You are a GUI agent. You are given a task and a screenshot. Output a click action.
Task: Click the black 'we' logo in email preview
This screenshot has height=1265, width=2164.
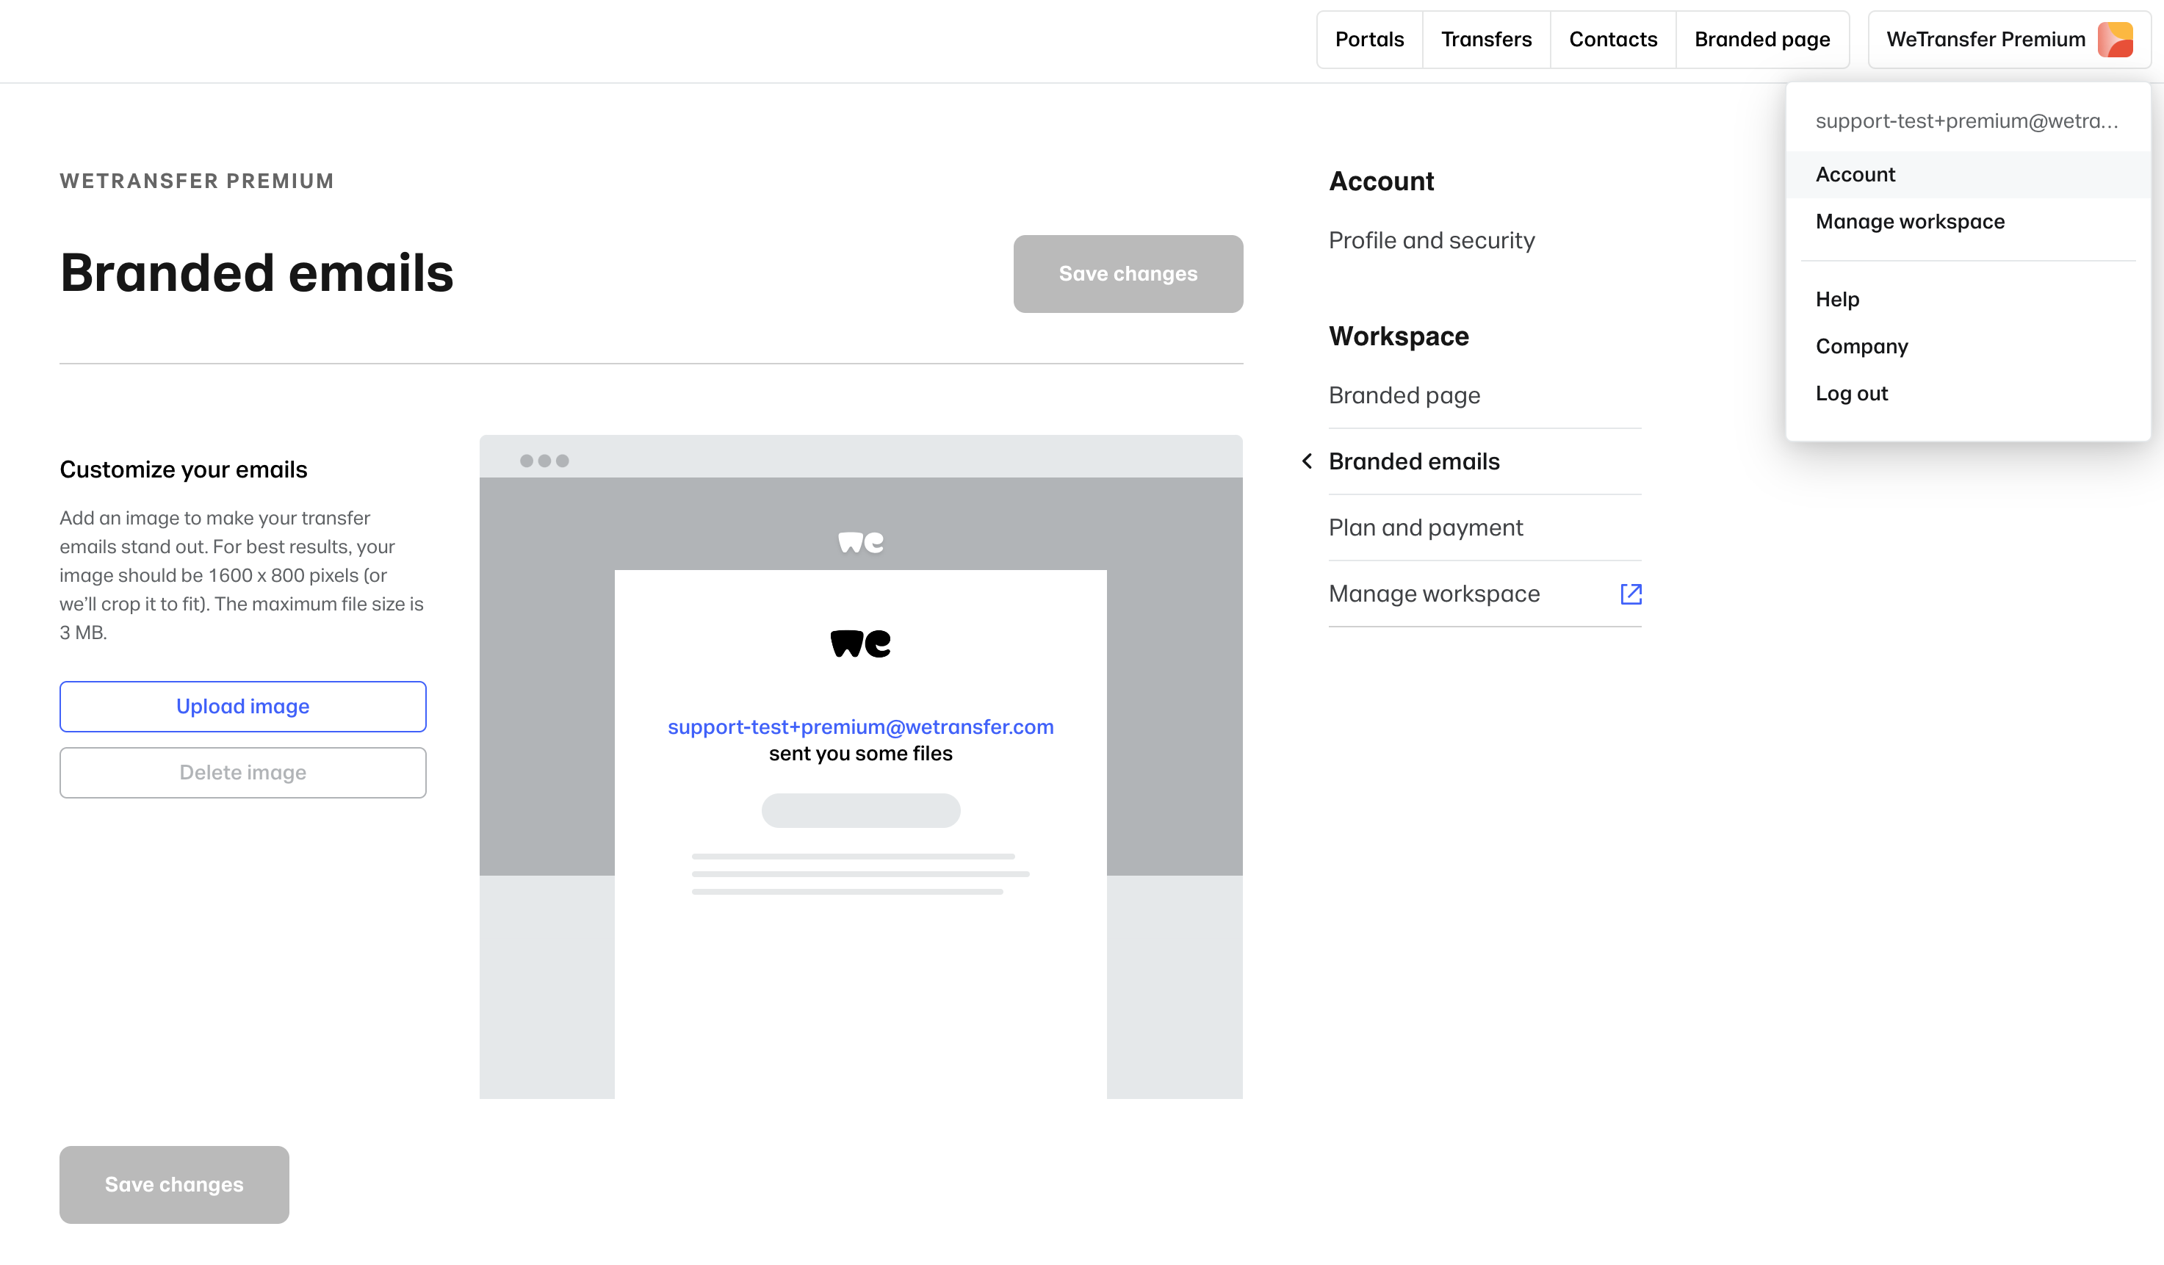coord(860,644)
